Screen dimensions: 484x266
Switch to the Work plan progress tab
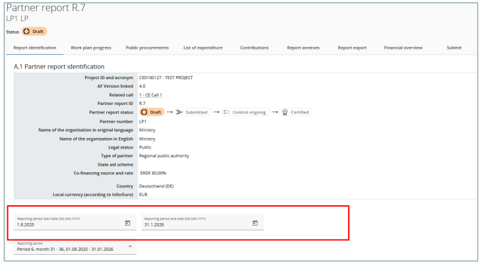91,48
